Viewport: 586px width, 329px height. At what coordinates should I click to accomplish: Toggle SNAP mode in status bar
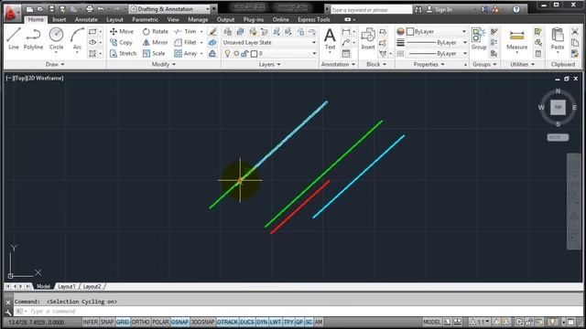[107, 322]
